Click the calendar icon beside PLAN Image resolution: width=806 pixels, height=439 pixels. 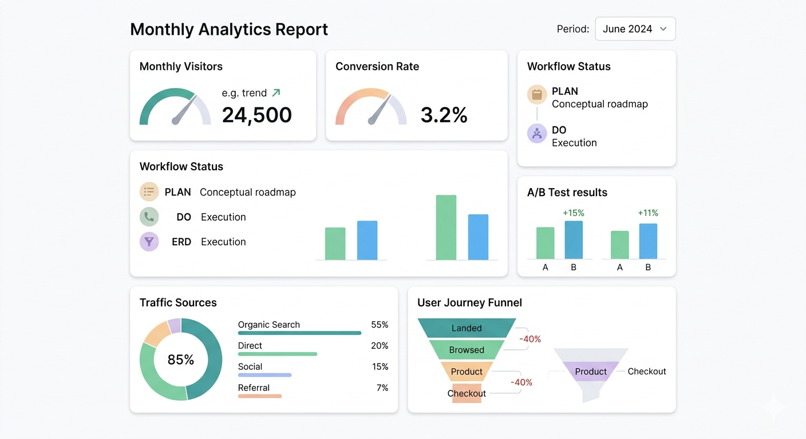[x=536, y=95]
